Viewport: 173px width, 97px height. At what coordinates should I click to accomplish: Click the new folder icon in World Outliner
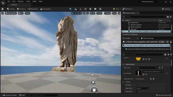(x=168, y=17)
